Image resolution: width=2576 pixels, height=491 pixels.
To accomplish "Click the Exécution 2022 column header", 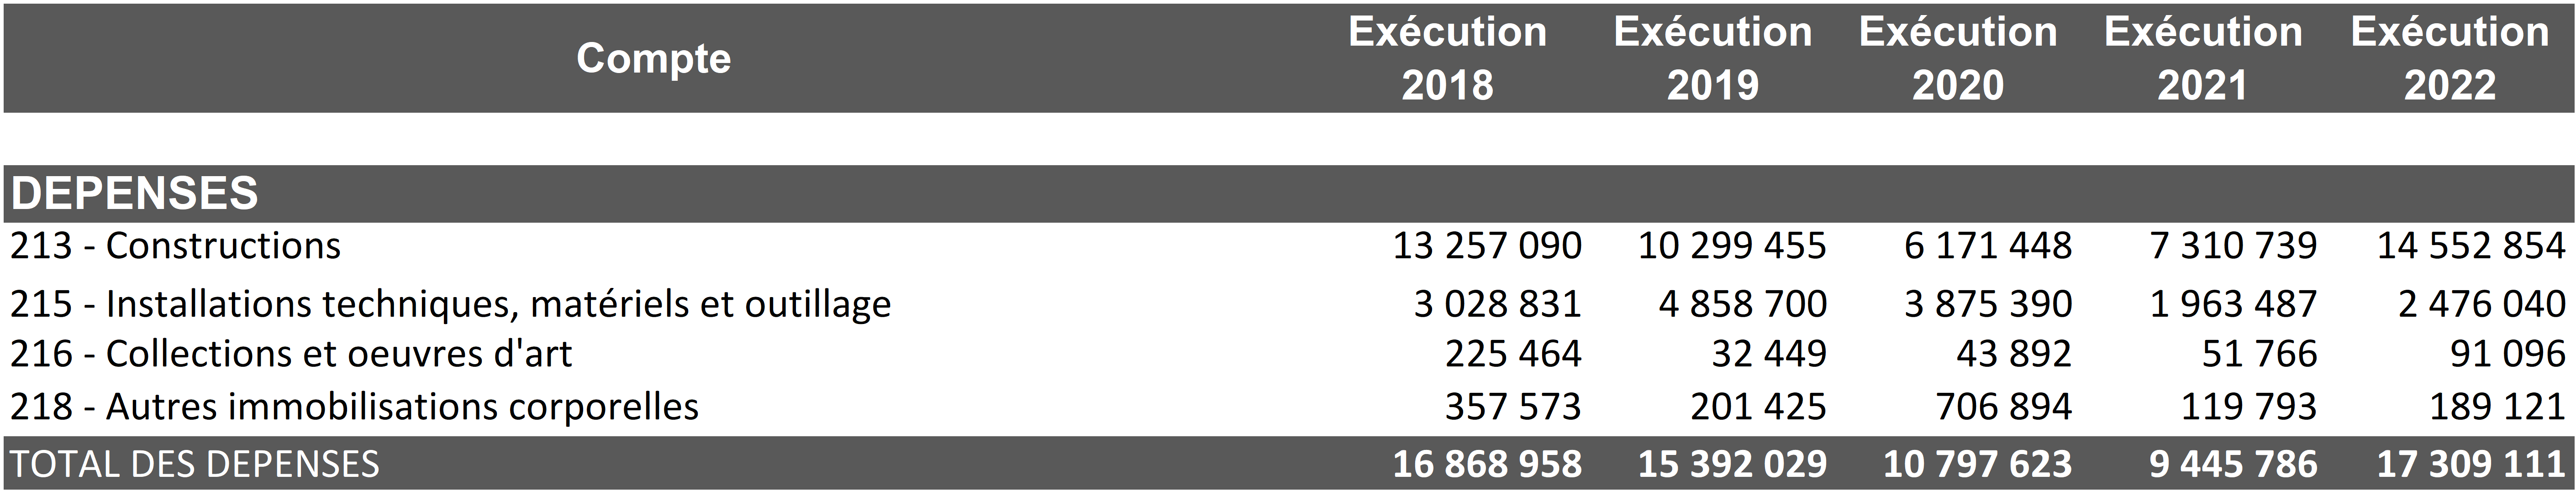I will [2449, 58].
